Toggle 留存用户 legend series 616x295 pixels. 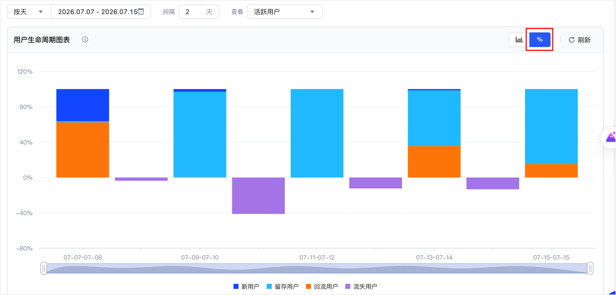(283, 286)
